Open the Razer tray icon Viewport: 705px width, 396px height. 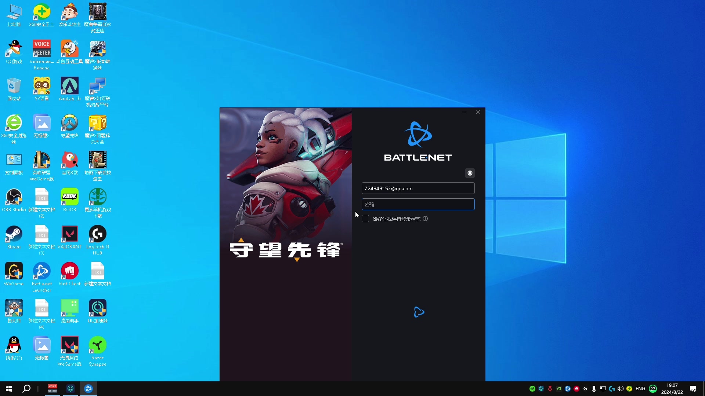click(x=532, y=389)
